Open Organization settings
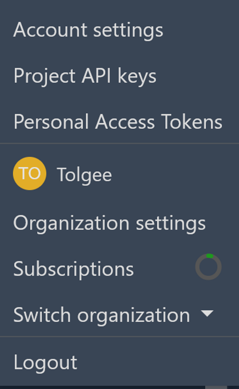 (109, 223)
